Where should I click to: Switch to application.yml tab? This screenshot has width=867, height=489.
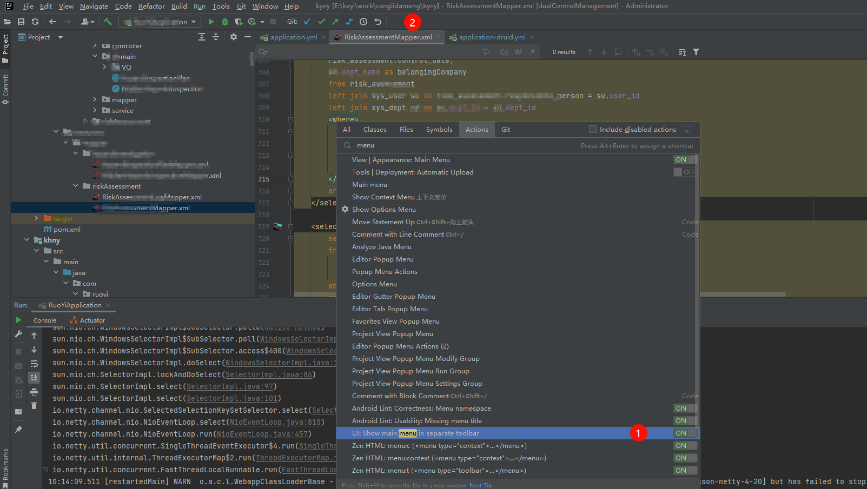pyautogui.click(x=294, y=37)
